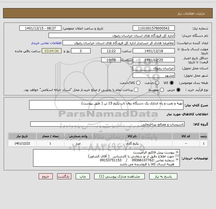Select the کالا/خدمت radio button
Screen dimensions: 216x209
click(x=138, y=83)
